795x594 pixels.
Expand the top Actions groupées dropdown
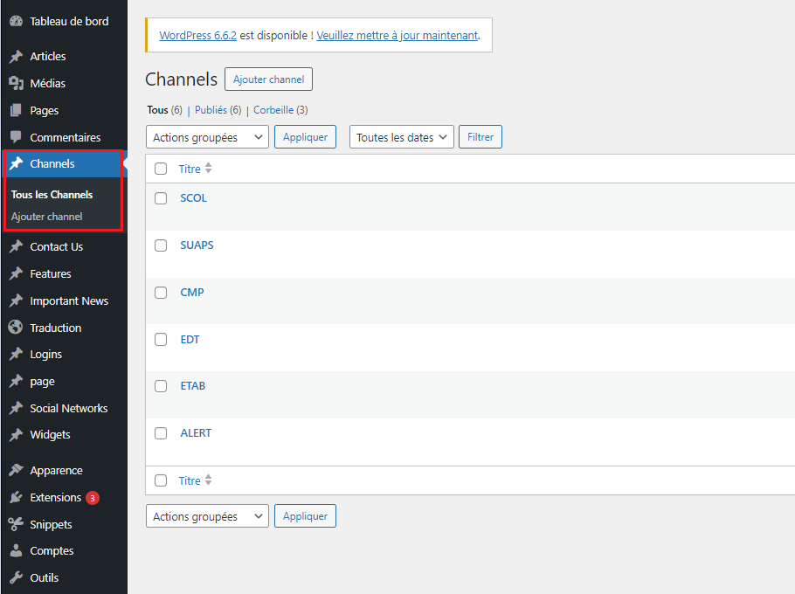tap(207, 137)
